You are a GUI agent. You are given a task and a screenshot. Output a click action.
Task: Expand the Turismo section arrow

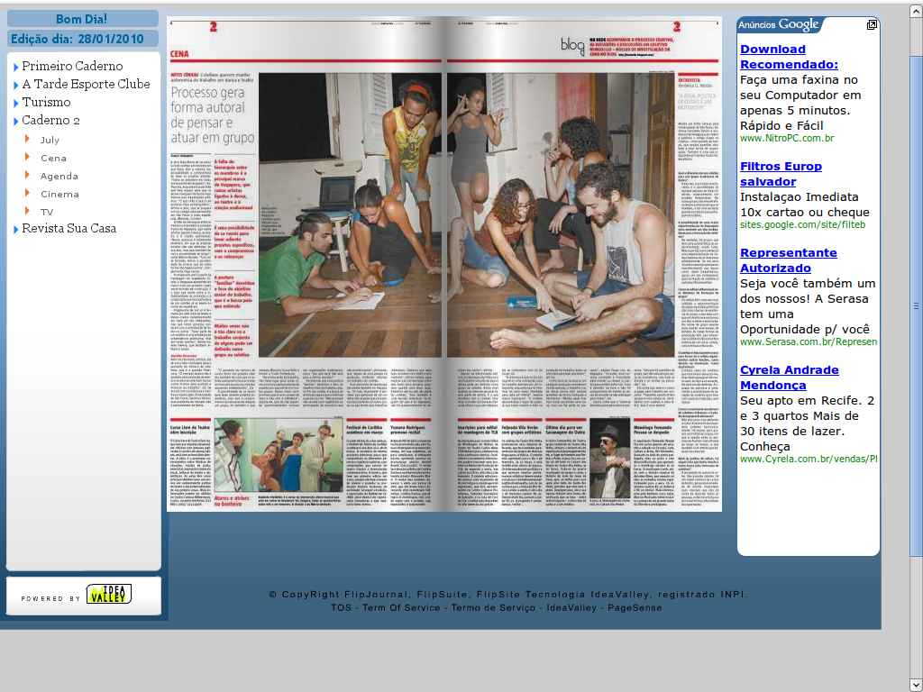pyautogui.click(x=15, y=103)
